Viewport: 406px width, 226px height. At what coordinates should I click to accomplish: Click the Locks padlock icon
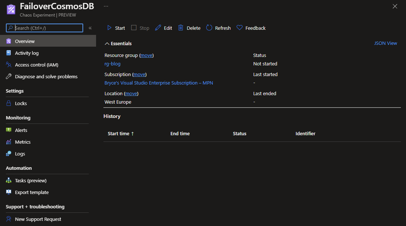point(9,104)
